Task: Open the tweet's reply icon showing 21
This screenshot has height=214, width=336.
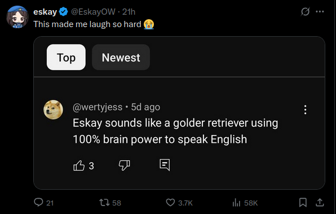Action: tap(38, 202)
